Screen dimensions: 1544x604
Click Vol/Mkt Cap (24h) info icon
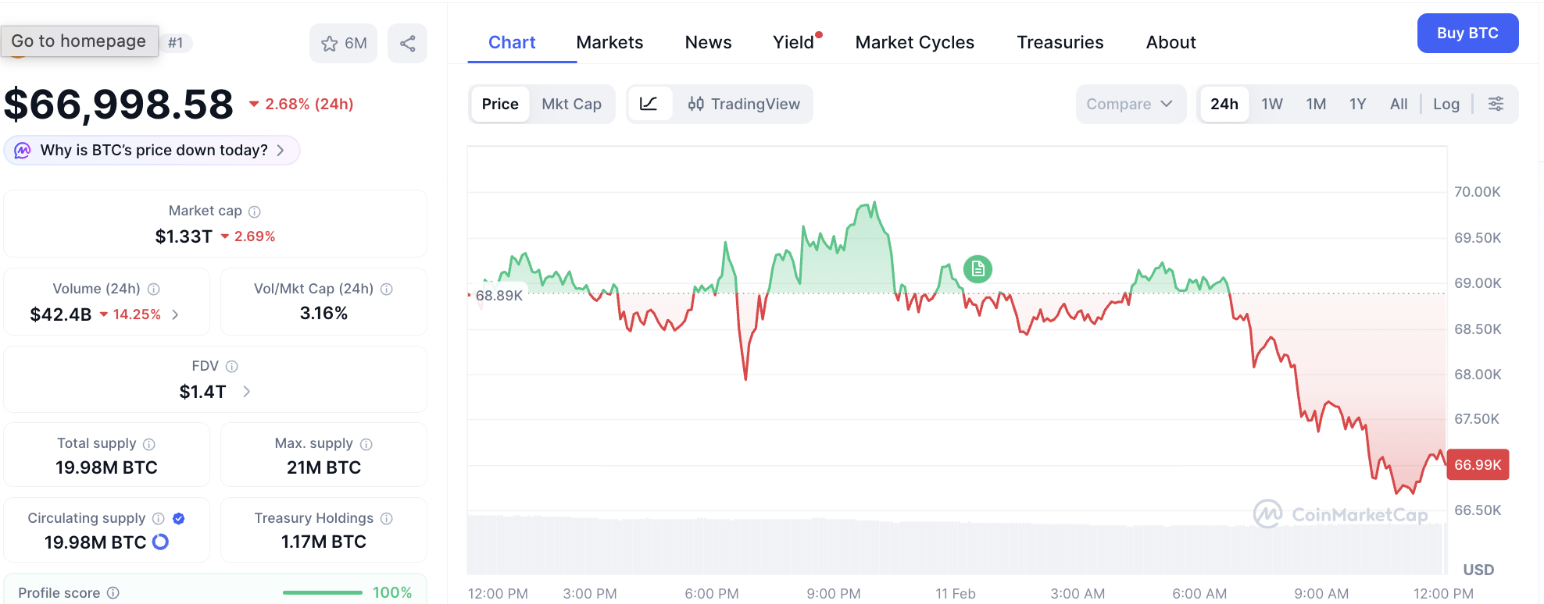[x=387, y=289]
